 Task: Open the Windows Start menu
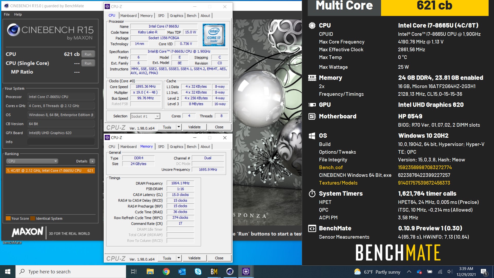8,272
